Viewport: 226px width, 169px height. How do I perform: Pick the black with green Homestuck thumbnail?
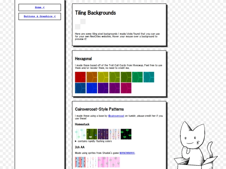[126, 134]
